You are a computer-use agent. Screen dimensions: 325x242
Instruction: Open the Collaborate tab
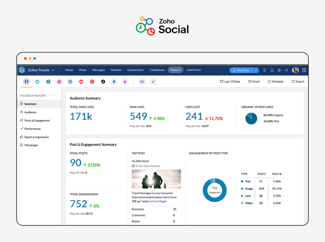tap(157, 70)
